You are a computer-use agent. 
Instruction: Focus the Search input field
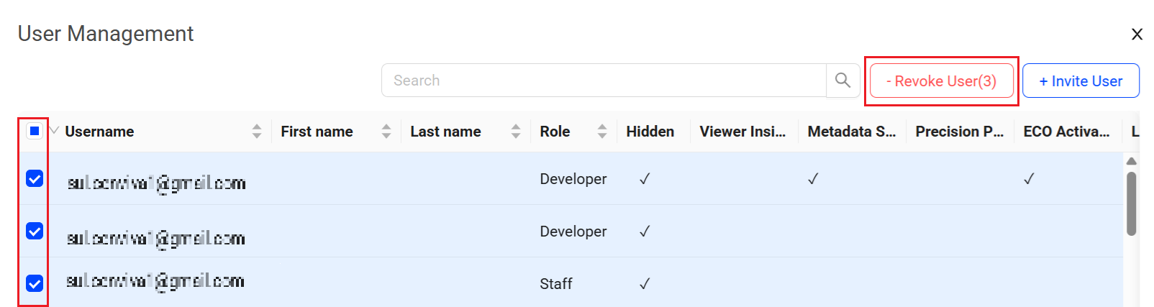(603, 81)
